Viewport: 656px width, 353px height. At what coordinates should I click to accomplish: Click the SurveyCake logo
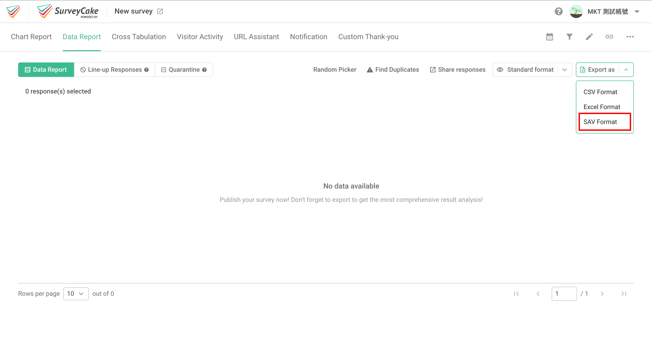[68, 11]
